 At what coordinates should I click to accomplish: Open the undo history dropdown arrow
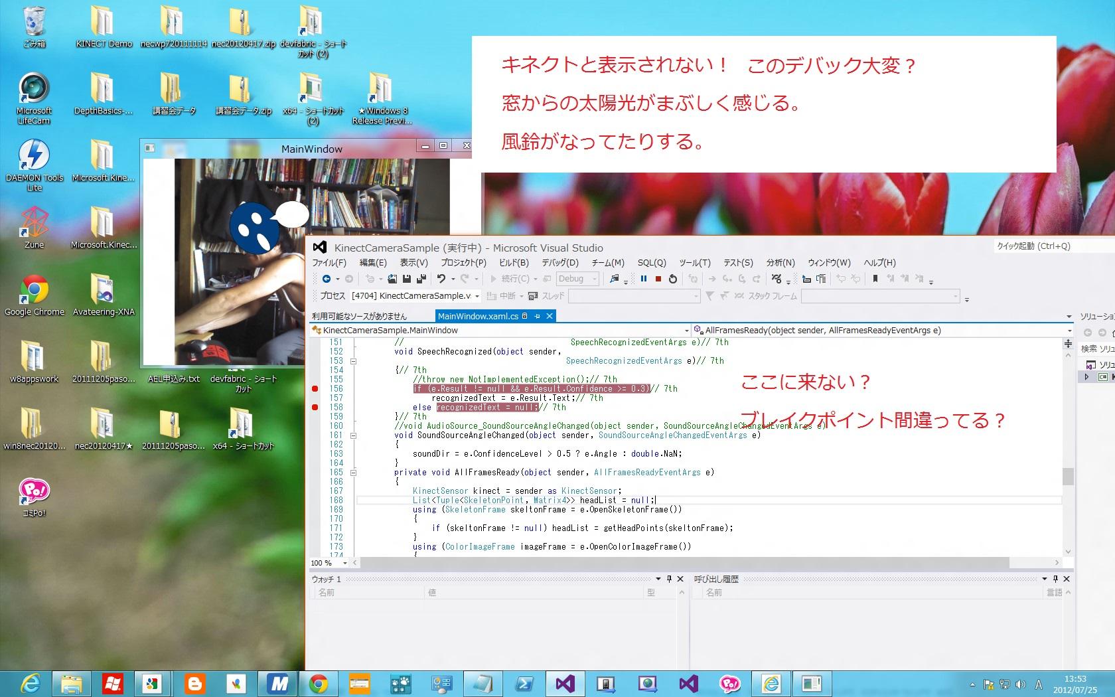click(x=453, y=279)
